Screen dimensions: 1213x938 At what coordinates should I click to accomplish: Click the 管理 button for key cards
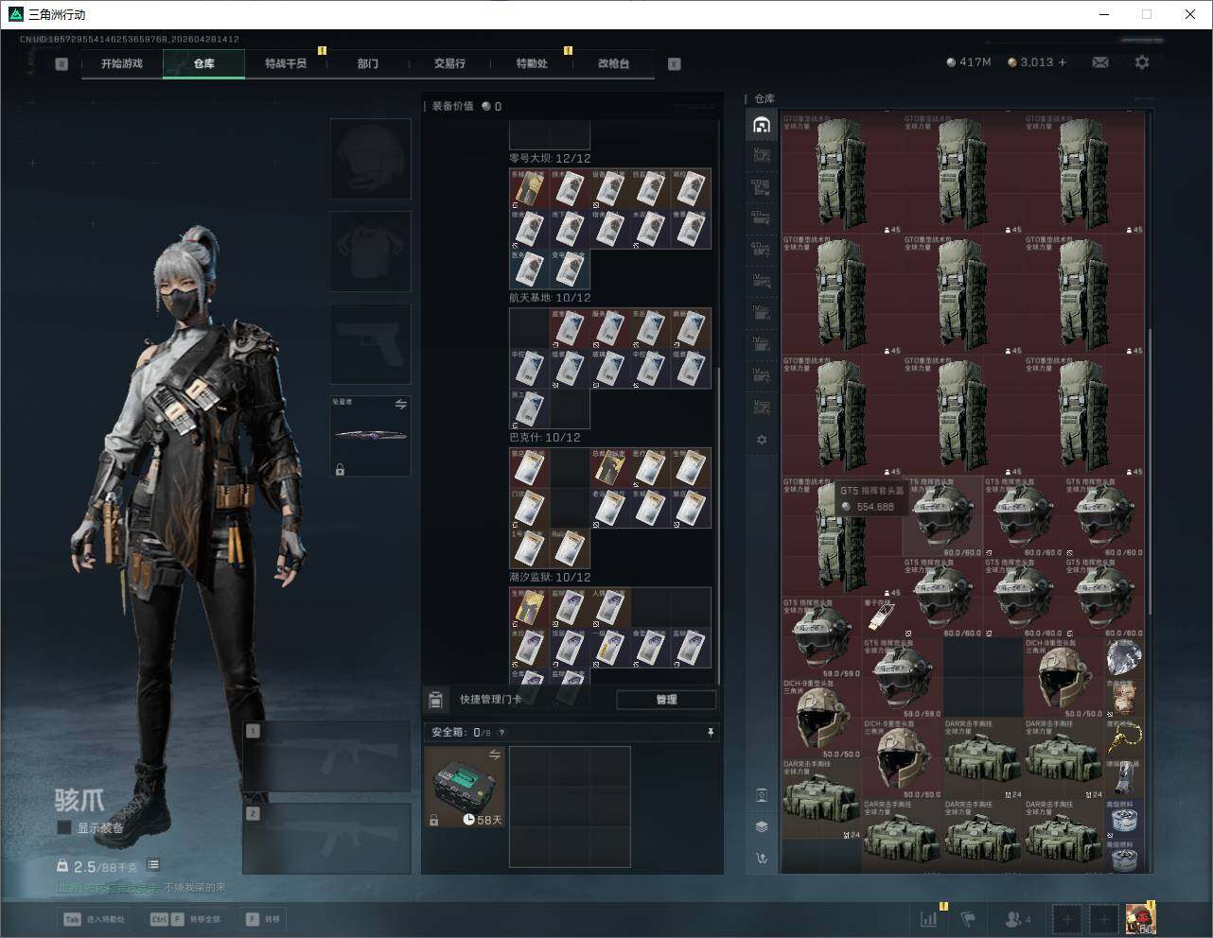[666, 700]
